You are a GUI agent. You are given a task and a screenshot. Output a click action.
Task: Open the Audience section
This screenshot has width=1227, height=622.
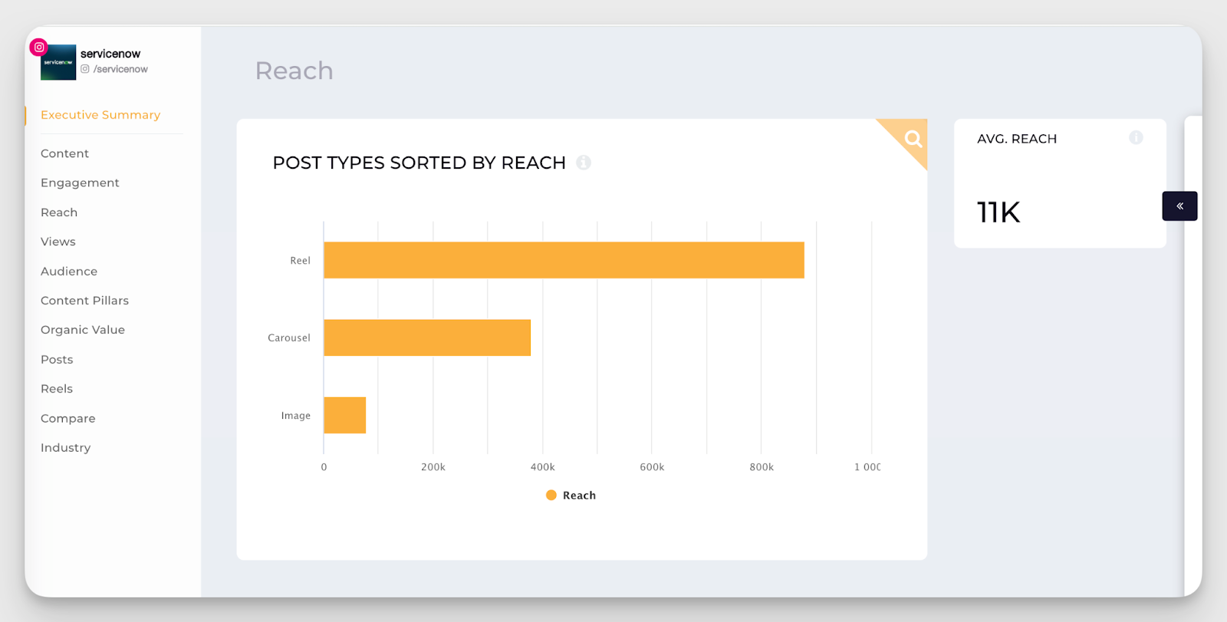(x=69, y=272)
